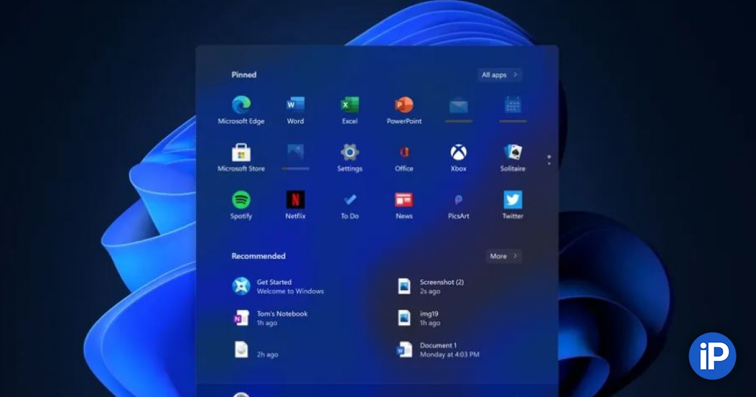
Task: Go to the next pinned apps page dots
Action: pyautogui.click(x=549, y=160)
